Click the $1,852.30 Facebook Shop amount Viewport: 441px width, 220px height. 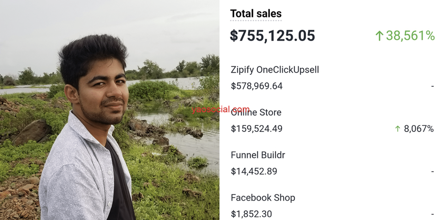[251, 214]
